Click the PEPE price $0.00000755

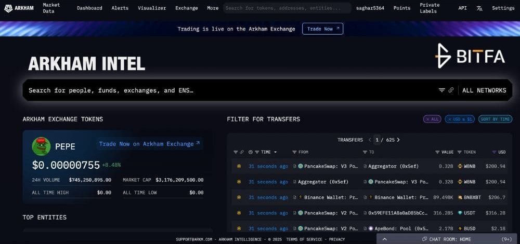[x=66, y=165]
